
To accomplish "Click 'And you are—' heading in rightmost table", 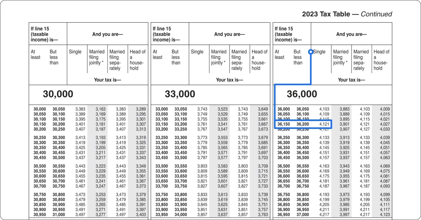I will (x=351, y=34).
